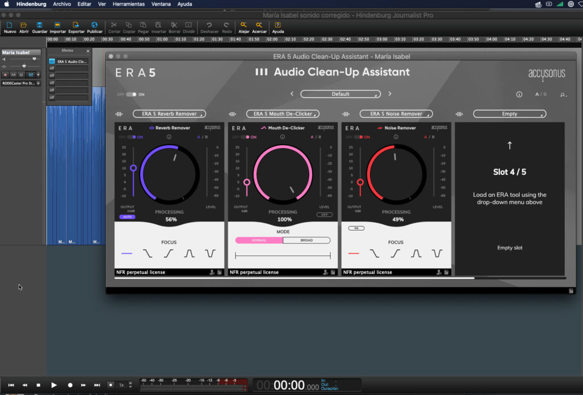Image resolution: width=583 pixels, height=395 pixels.
Task: Click the María Isabel track volume slider
Action: (x=34, y=59)
